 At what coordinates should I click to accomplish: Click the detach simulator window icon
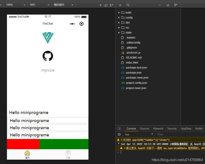pyautogui.click(x=106, y=5)
